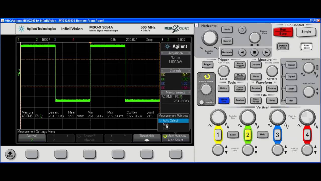Toggle the Math waveform button
This screenshot has width=321, height=181.
click(x=291, y=88)
